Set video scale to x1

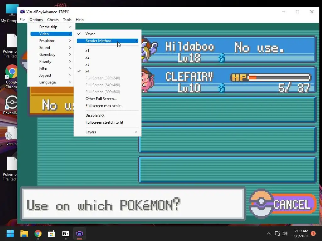pyautogui.click(x=108, y=51)
